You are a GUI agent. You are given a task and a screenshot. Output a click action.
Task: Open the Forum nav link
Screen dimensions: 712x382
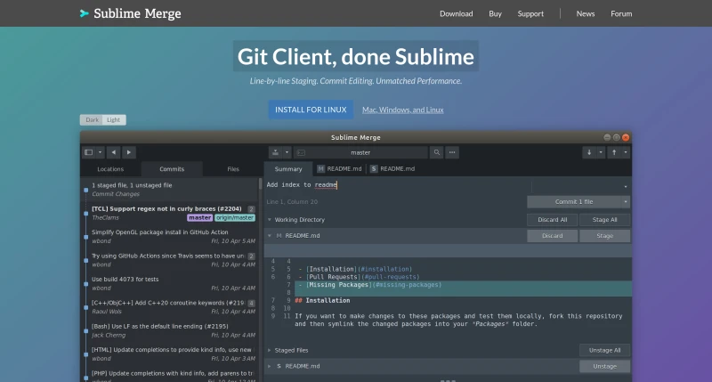(x=621, y=13)
